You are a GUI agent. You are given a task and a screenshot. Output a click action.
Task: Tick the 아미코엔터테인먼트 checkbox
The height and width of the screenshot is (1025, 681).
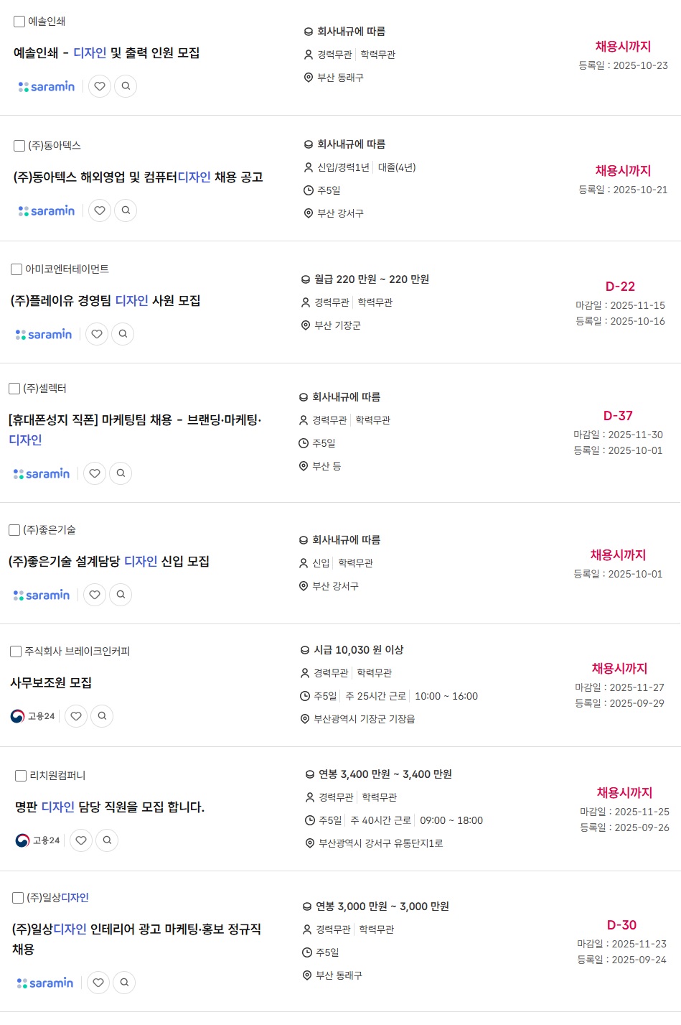[17, 269]
